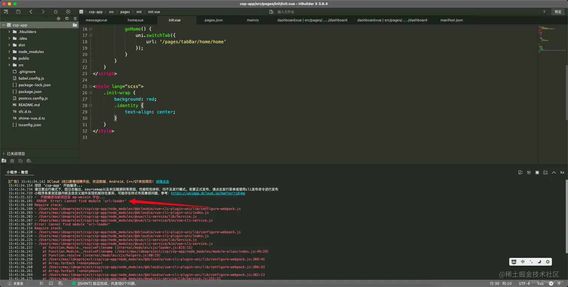
Task: Click the new terminal console icon
Action: point(545,172)
